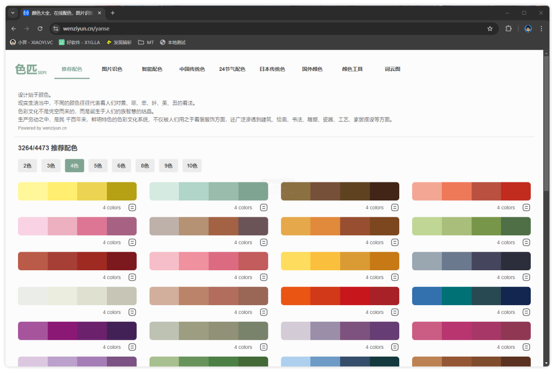
Task: Select the 5色 color count filter
Action: pos(98,165)
